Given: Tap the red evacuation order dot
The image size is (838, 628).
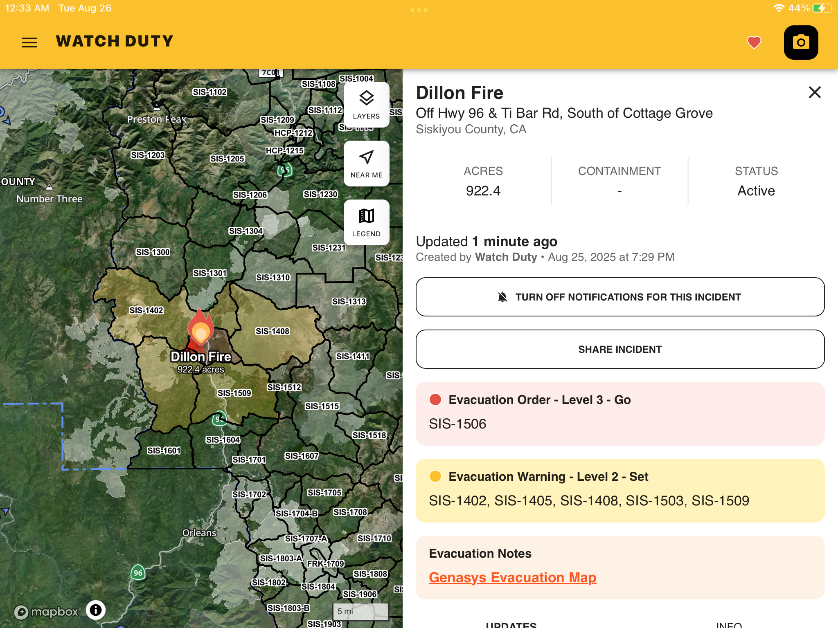Looking at the screenshot, I should [435, 399].
